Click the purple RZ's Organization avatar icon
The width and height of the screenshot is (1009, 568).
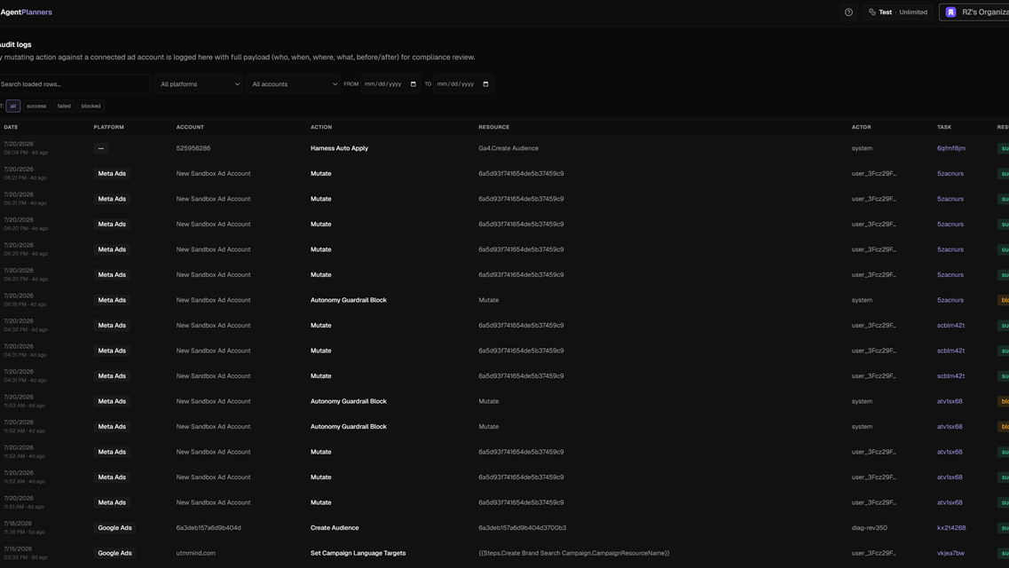(951, 12)
